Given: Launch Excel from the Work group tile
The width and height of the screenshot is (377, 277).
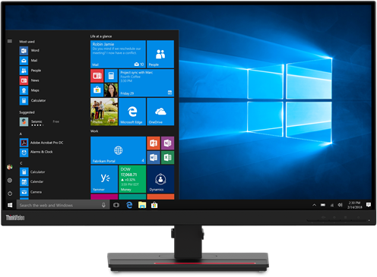Looking at the screenshot, I should (x=167, y=157).
